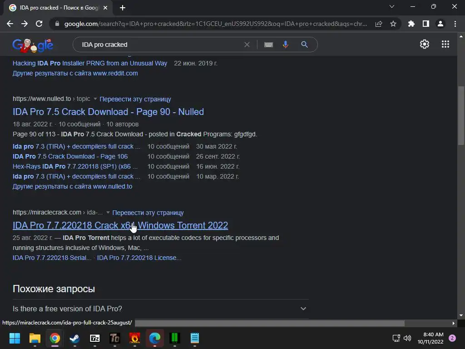Translate the miraclecrack.com result page
The height and width of the screenshot is (349, 465).
click(148, 213)
